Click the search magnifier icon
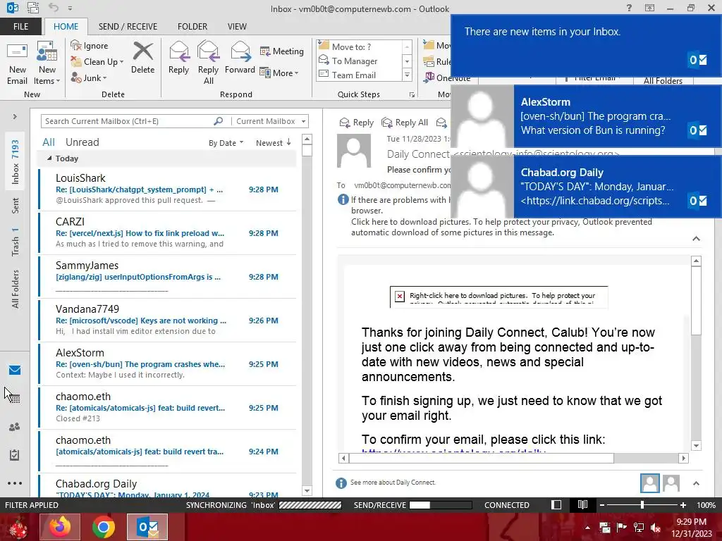This screenshot has width=722, height=541. click(219, 121)
